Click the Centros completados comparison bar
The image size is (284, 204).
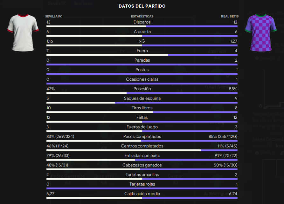(x=142, y=150)
